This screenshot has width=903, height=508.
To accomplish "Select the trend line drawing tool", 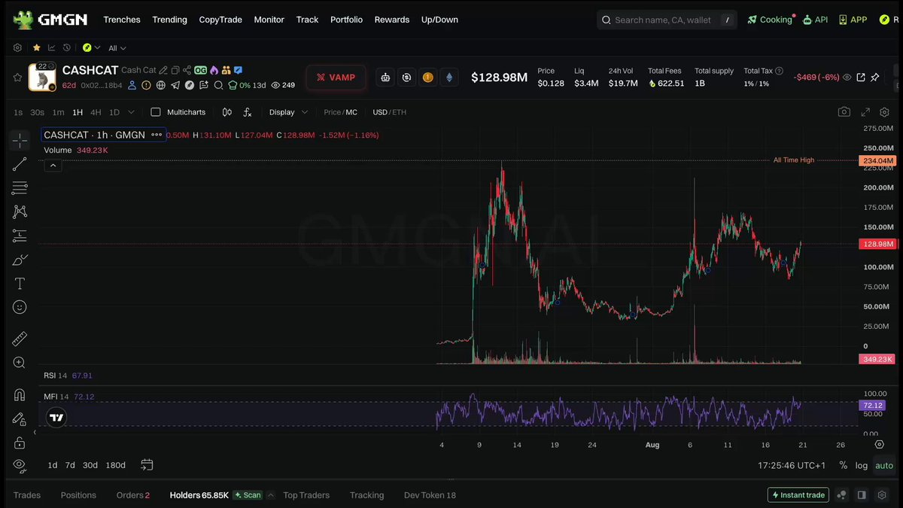I will tap(20, 164).
